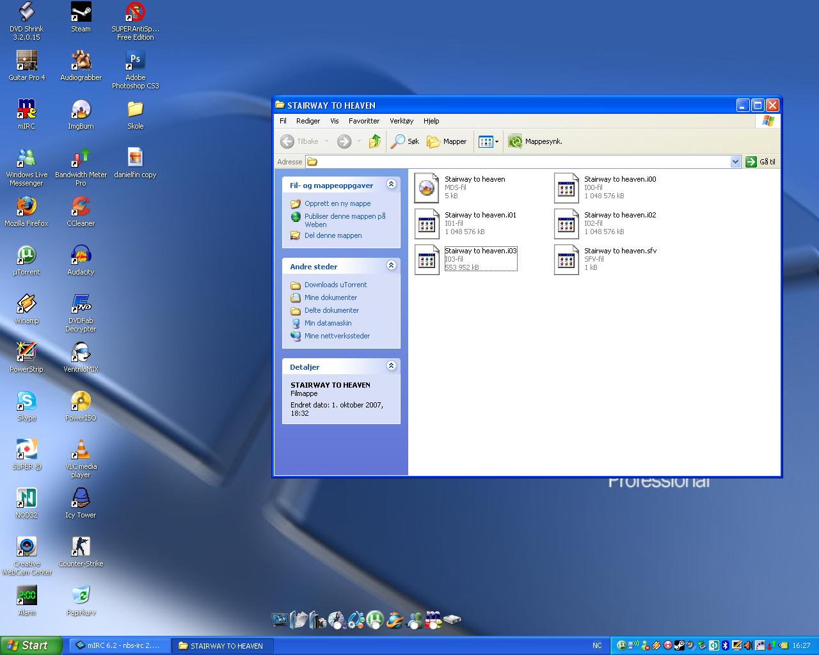Click the Mappesynk. toolbar button
The image size is (819, 655).
[536, 141]
